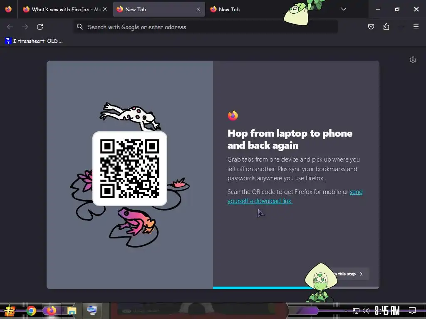The height and width of the screenshot is (319, 426).
Task: Reload the current page
Action: [x=40, y=27]
